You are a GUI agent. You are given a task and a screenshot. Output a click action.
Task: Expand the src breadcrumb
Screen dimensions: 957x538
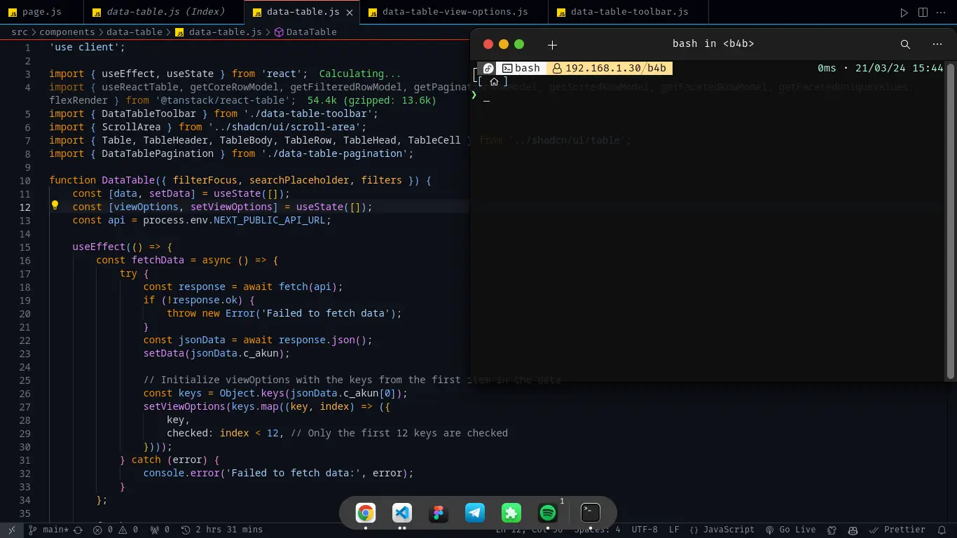tap(19, 32)
